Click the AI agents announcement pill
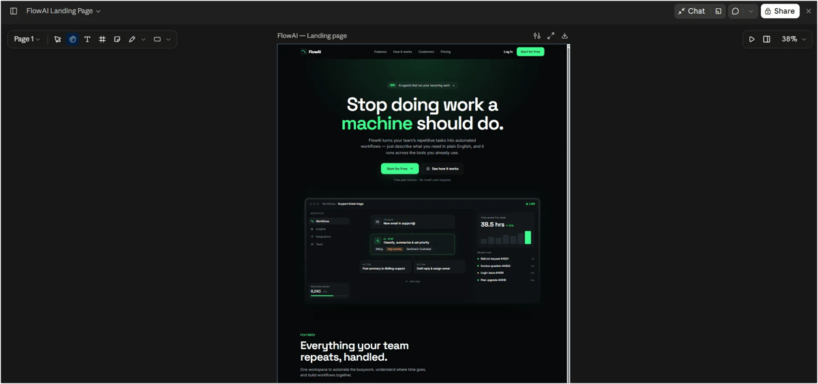The width and height of the screenshot is (818, 384). (x=422, y=86)
